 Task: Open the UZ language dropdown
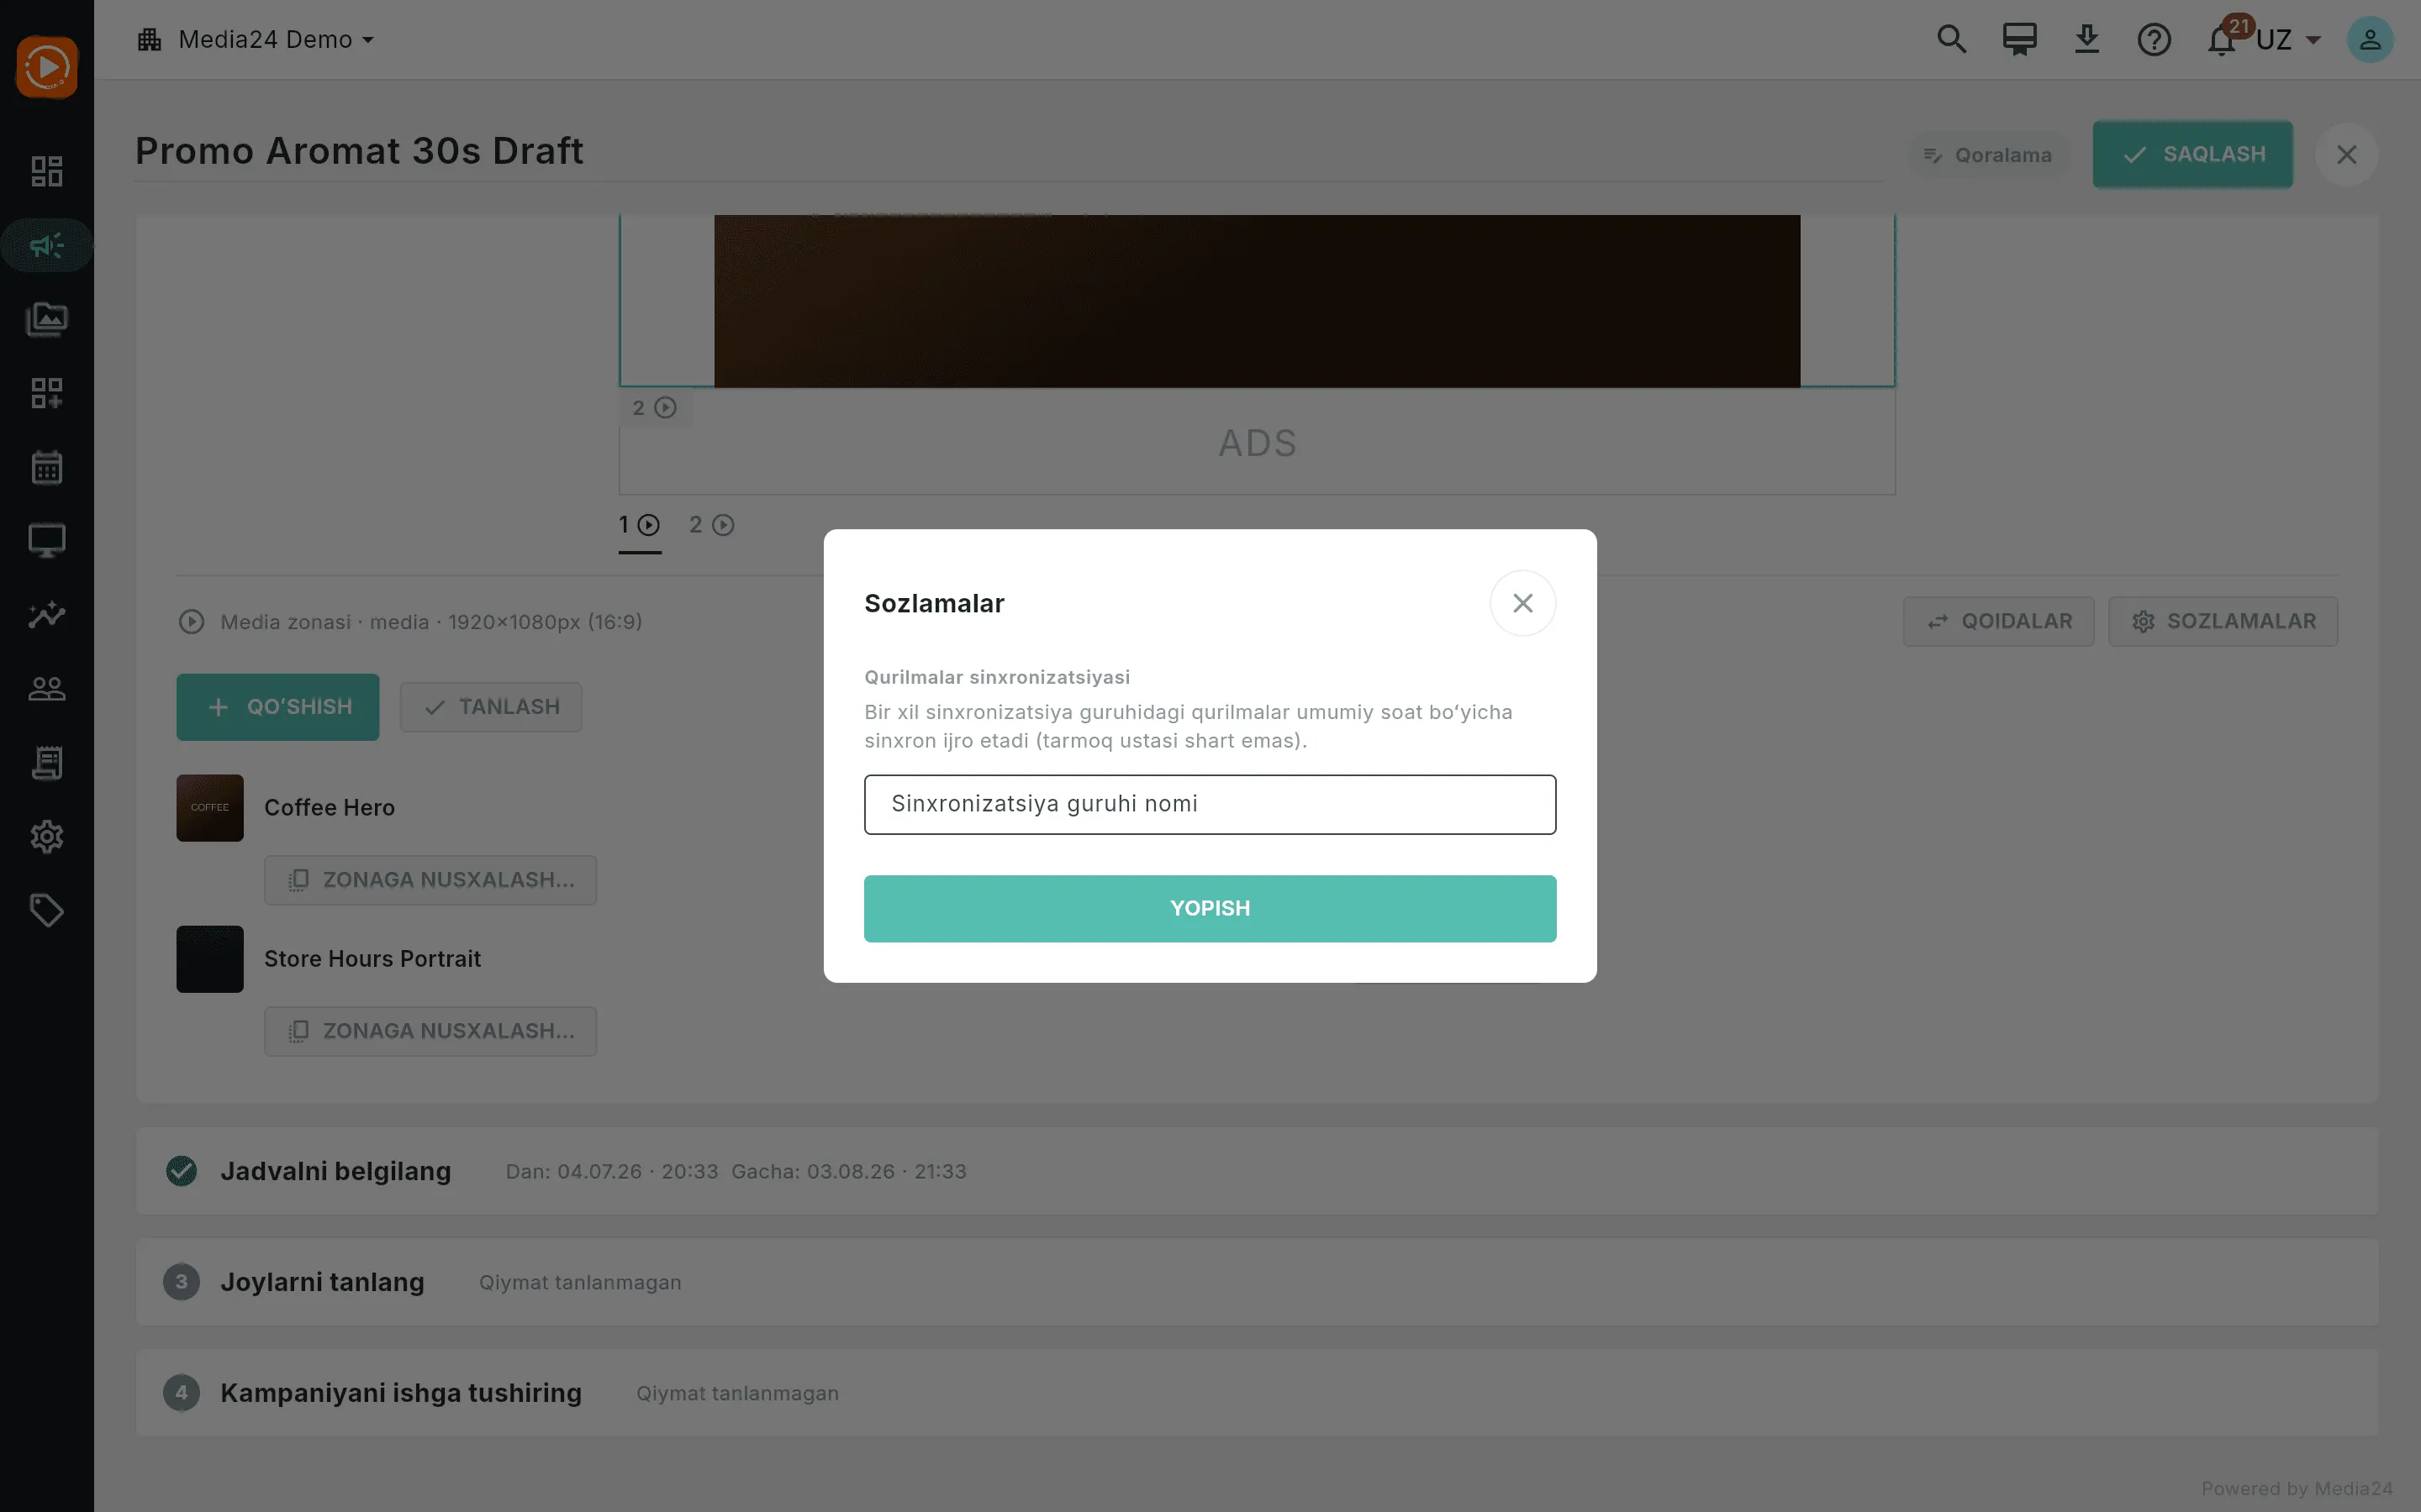(x=2289, y=40)
